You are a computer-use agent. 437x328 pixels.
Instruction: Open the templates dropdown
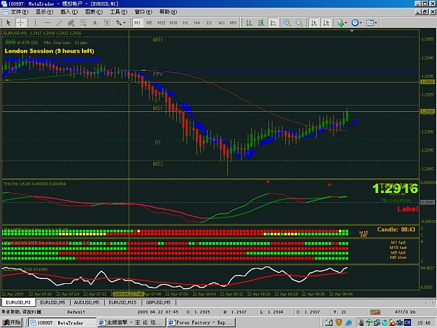[371, 23]
